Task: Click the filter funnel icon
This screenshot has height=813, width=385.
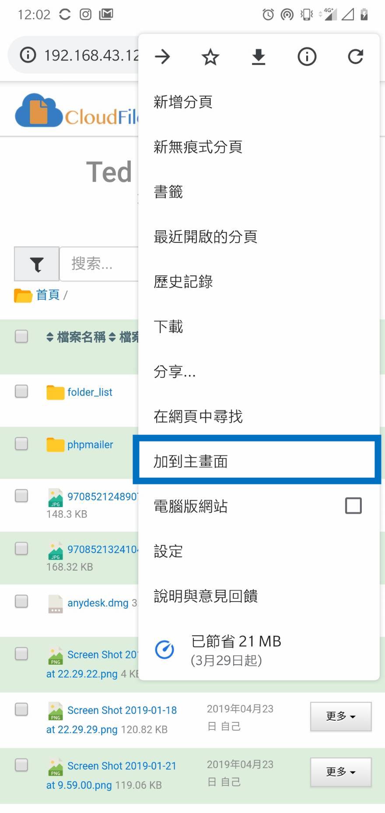Action: pos(37,264)
